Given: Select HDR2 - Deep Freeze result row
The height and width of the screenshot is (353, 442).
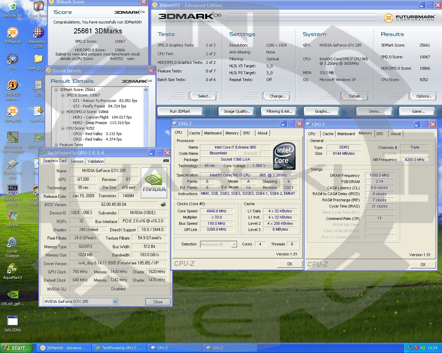Looking at the screenshot, I should [x=101, y=123].
